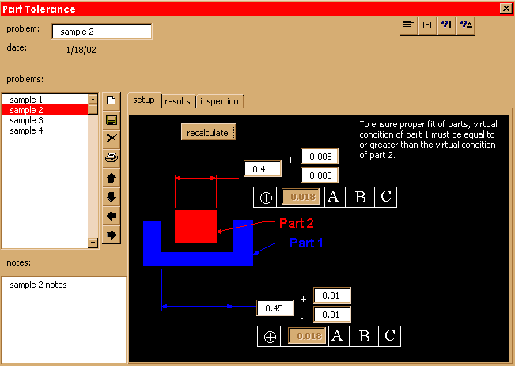Click the right arrow button beside list
This screenshot has height=366, width=515.
[112, 235]
